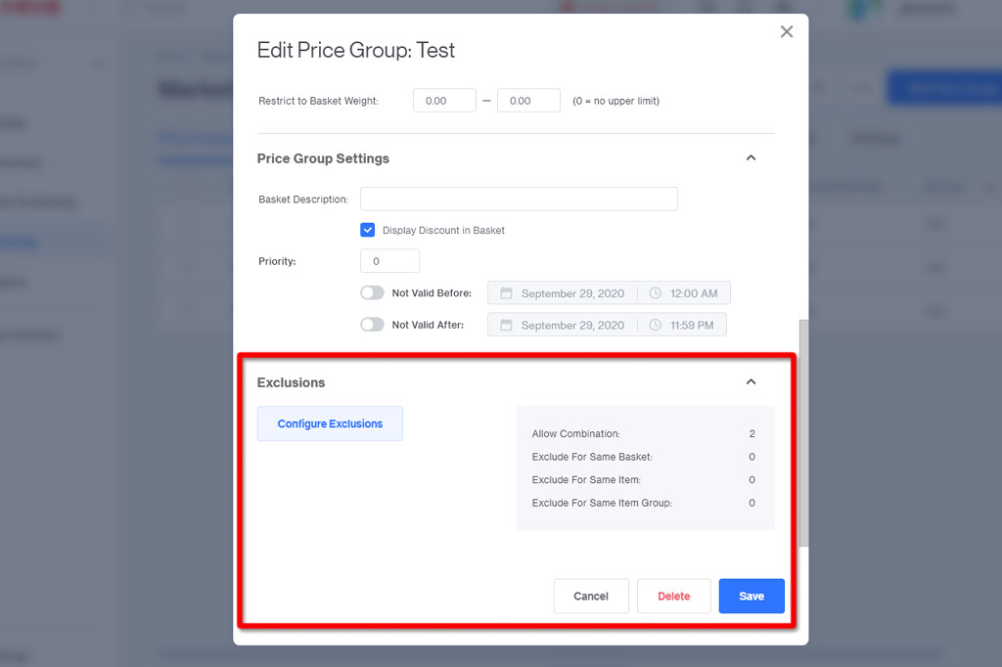Close the Edit Price Group dialog
Screen dimensions: 1002x667
click(x=787, y=31)
